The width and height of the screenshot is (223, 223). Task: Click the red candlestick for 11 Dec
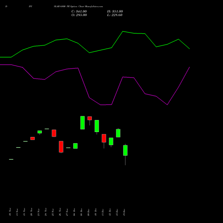point(104,138)
